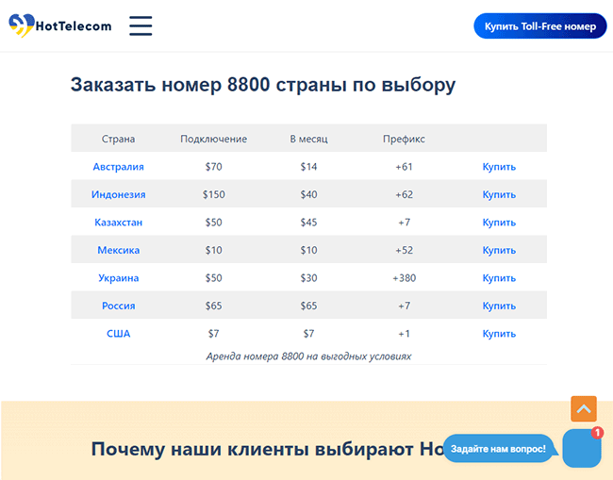
Task: Select the $45 monthly price for Казахстан
Action: click(x=308, y=223)
